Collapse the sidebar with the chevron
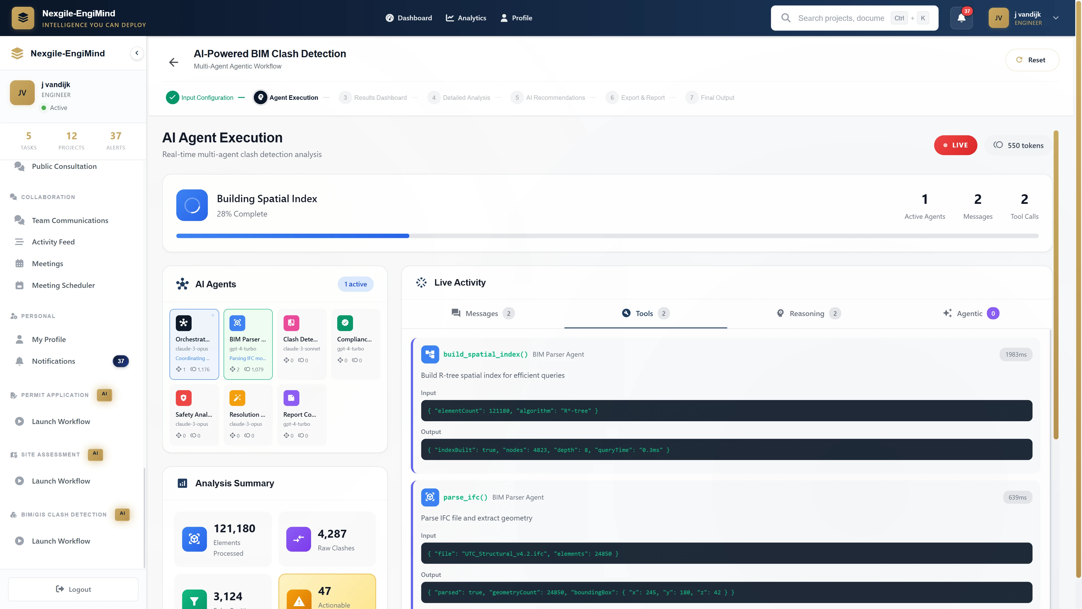The width and height of the screenshot is (1082, 609). (136, 53)
